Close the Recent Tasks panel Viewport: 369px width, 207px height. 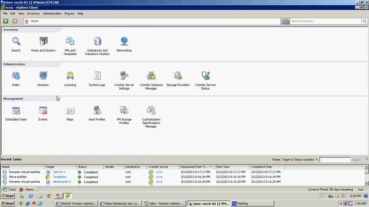point(367,159)
